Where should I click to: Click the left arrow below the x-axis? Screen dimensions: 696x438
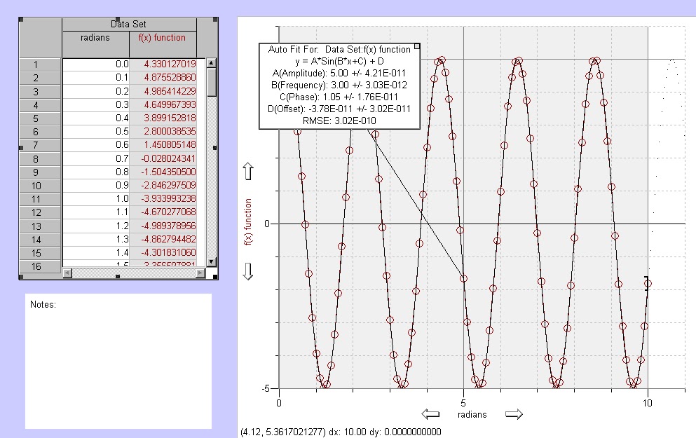430,413
